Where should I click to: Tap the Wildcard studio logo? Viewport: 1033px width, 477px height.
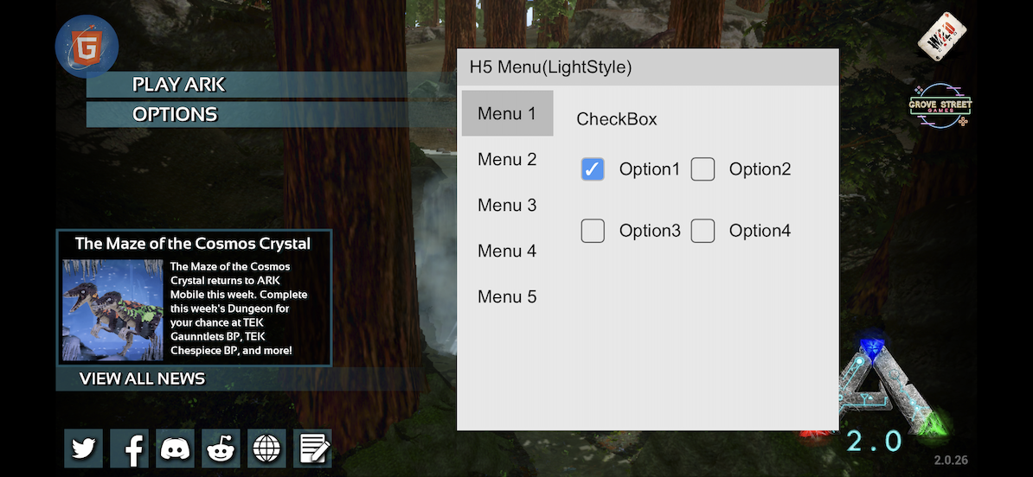click(x=942, y=37)
